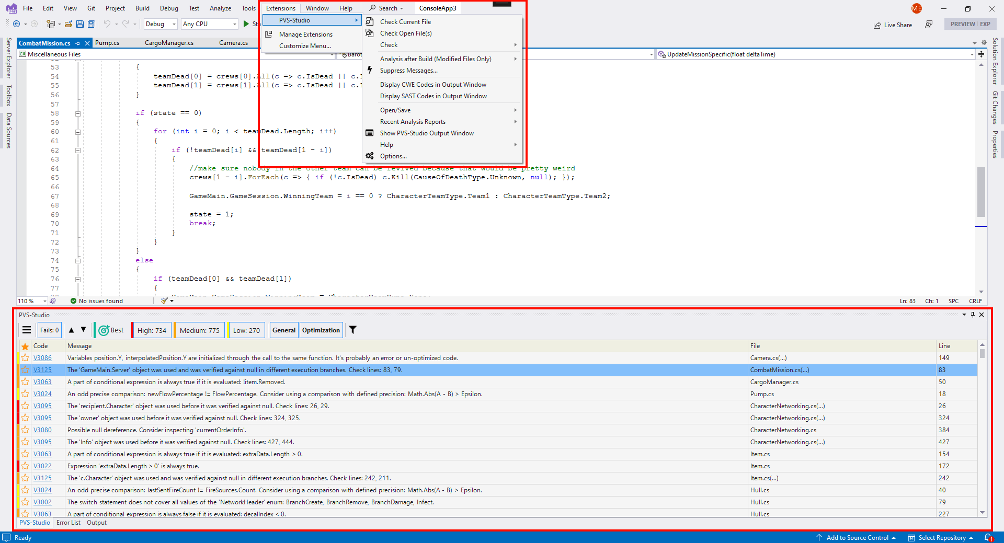This screenshot has height=543, width=1004.
Task: Mark the V3086 message as favorite
Action: (x=25, y=358)
